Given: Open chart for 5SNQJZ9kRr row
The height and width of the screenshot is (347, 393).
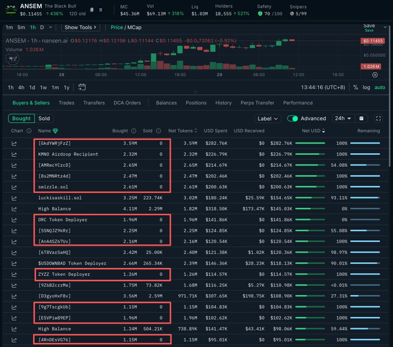Looking at the screenshot, I should click(x=14, y=231).
